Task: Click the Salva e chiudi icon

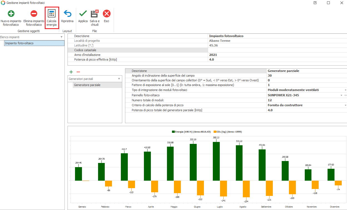Action: point(94,14)
